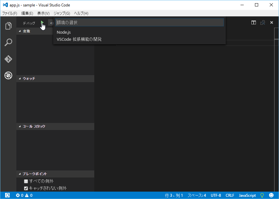Click the 環境の選択 input field
Viewport: 279px width, 199px height.
(x=139, y=22)
